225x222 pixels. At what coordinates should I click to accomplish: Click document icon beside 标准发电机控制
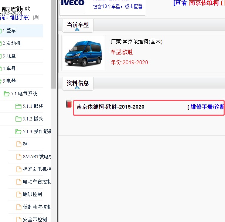[18, 169]
